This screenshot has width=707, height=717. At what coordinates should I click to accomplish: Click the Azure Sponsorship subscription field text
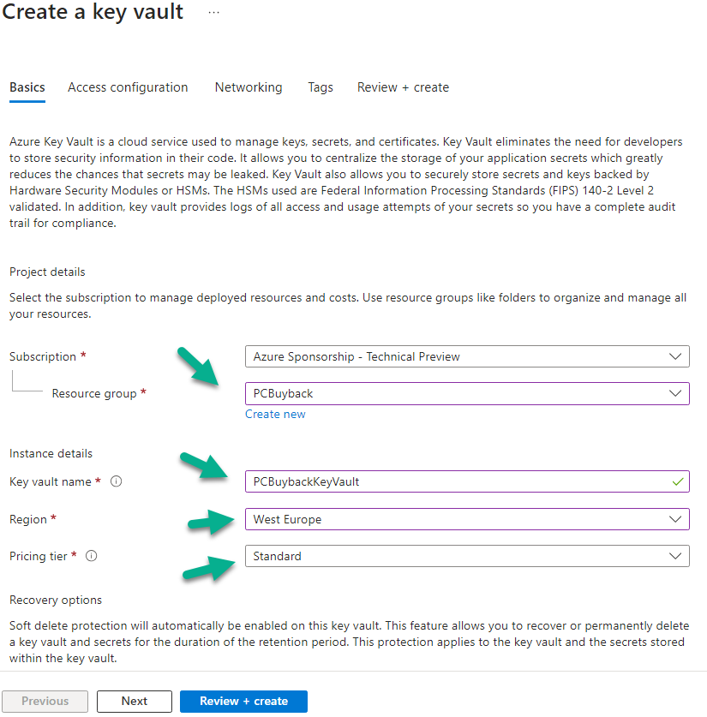tap(356, 356)
